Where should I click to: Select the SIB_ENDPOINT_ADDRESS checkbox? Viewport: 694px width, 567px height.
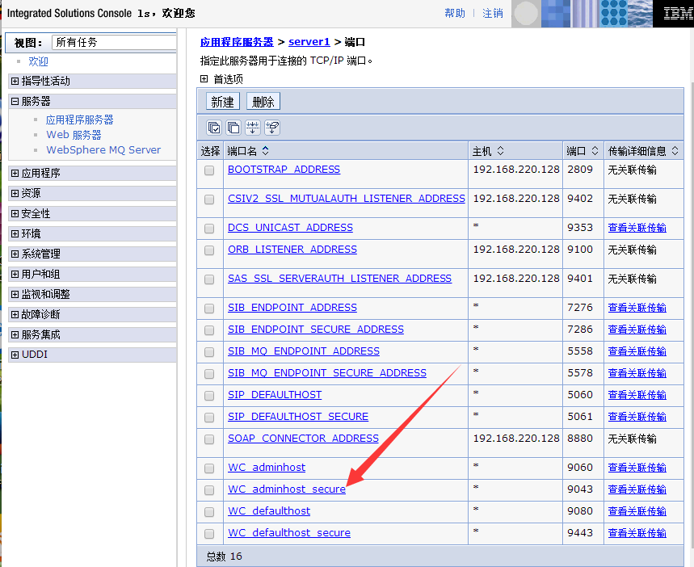pos(209,309)
